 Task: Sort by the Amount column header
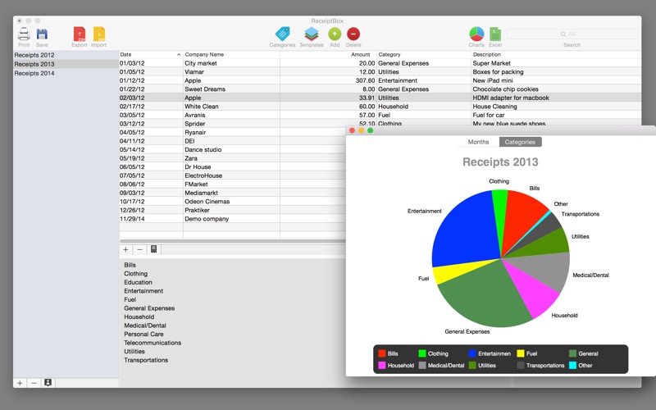point(328,54)
